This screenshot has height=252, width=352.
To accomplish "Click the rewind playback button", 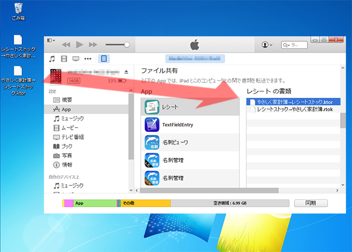I will pos(66,45).
